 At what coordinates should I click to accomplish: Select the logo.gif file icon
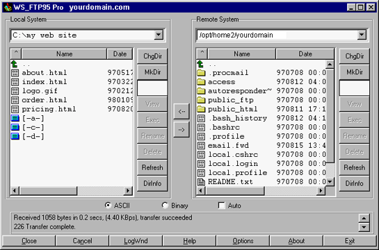coord(15,91)
